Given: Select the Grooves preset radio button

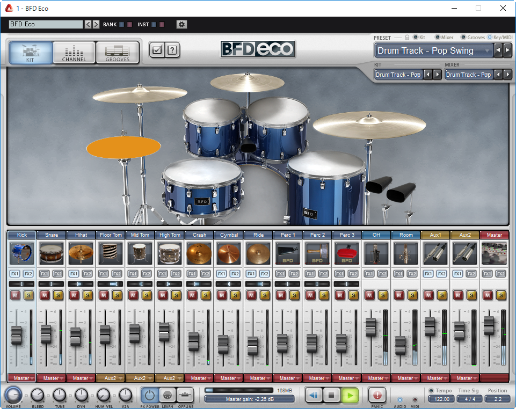Looking at the screenshot, I should [463, 37].
